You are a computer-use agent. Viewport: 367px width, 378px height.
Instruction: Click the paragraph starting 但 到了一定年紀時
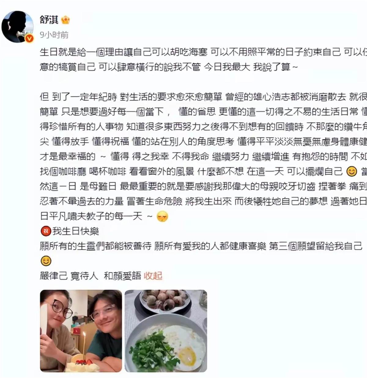click(x=203, y=156)
